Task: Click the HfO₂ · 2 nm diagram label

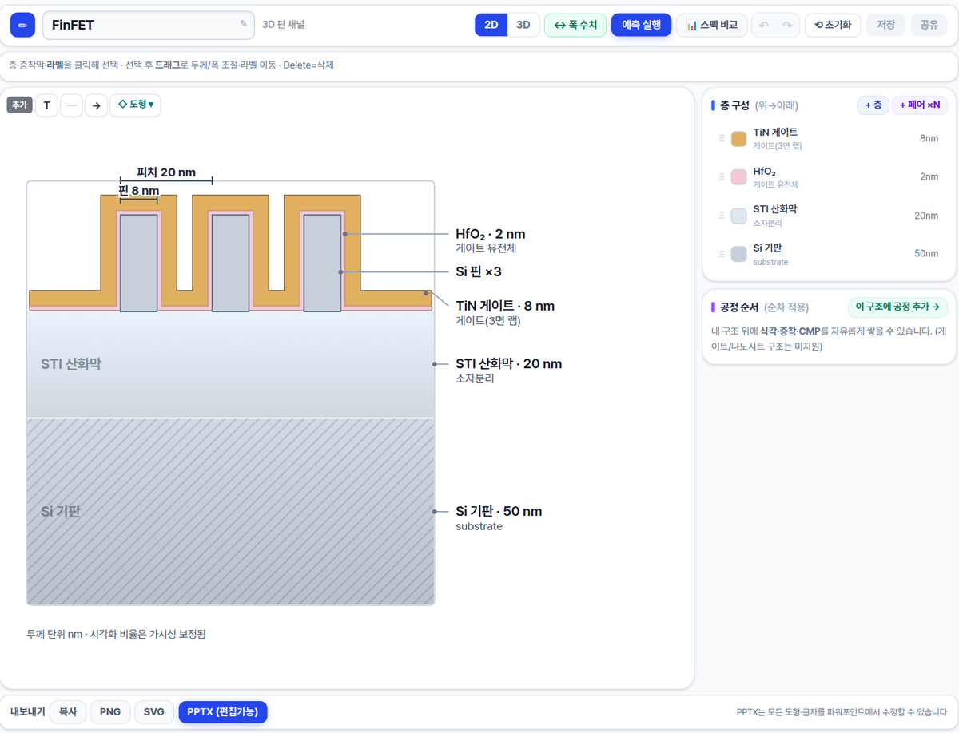Action: tap(491, 234)
